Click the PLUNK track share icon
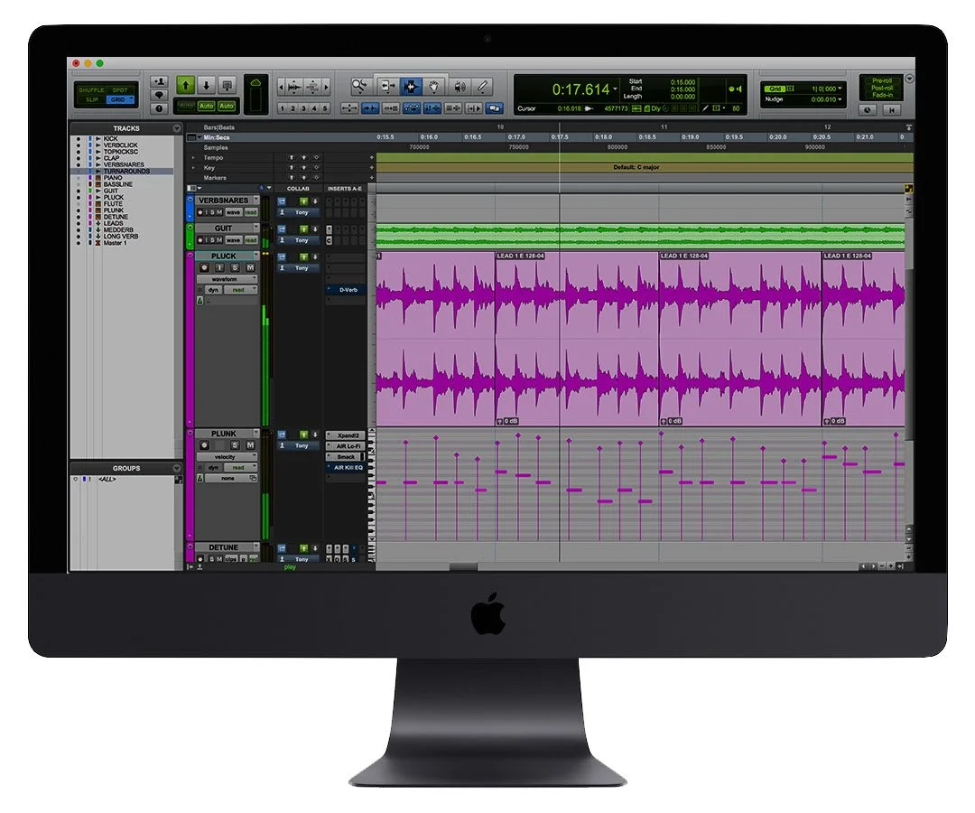Viewport: 975px width, 813px height. (x=282, y=435)
